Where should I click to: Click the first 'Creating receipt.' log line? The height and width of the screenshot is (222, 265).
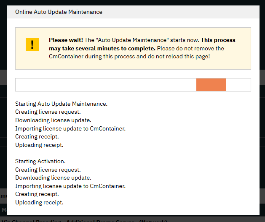[37, 137]
